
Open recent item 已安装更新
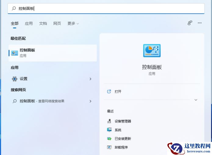[123, 138]
